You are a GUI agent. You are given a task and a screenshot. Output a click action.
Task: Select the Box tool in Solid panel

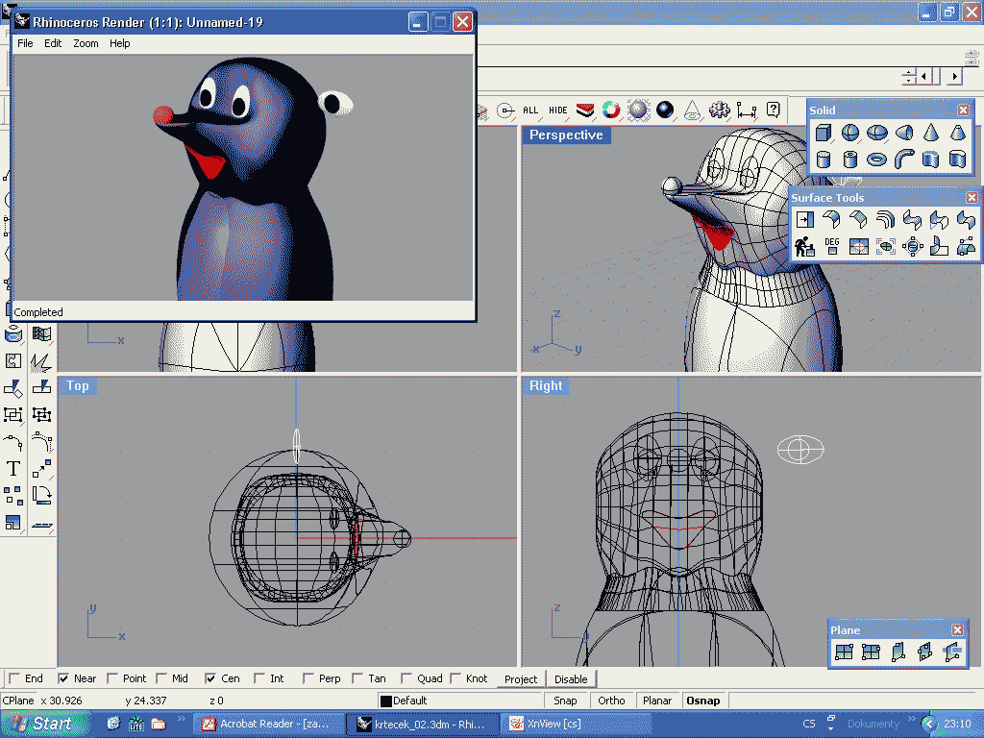[x=824, y=133]
